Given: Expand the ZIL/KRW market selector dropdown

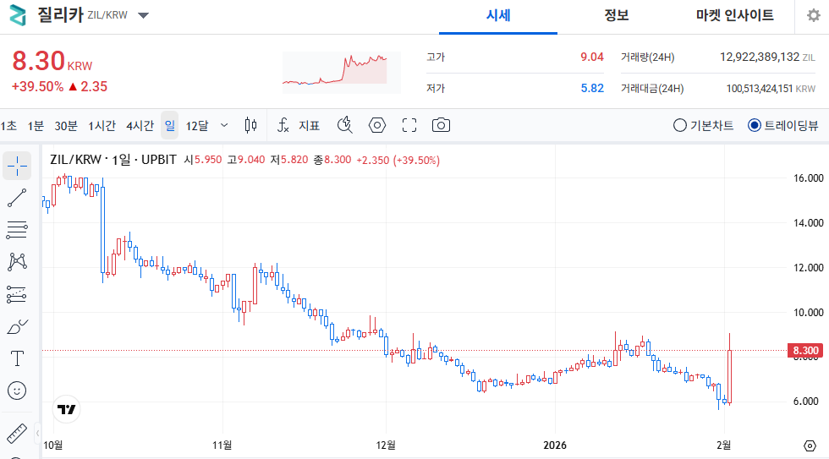Looking at the screenshot, I should (x=143, y=15).
